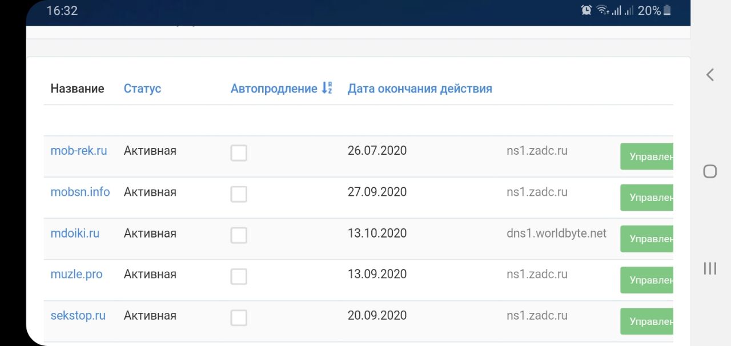This screenshot has width=731, height=346.
Task: Click the Название column header
Action: pyautogui.click(x=77, y=88)
